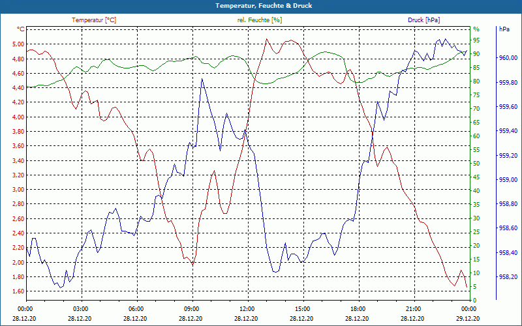Click the '09:00' time axis label
The height and width of the screenshot is (326, 522).
pos(192,308)
